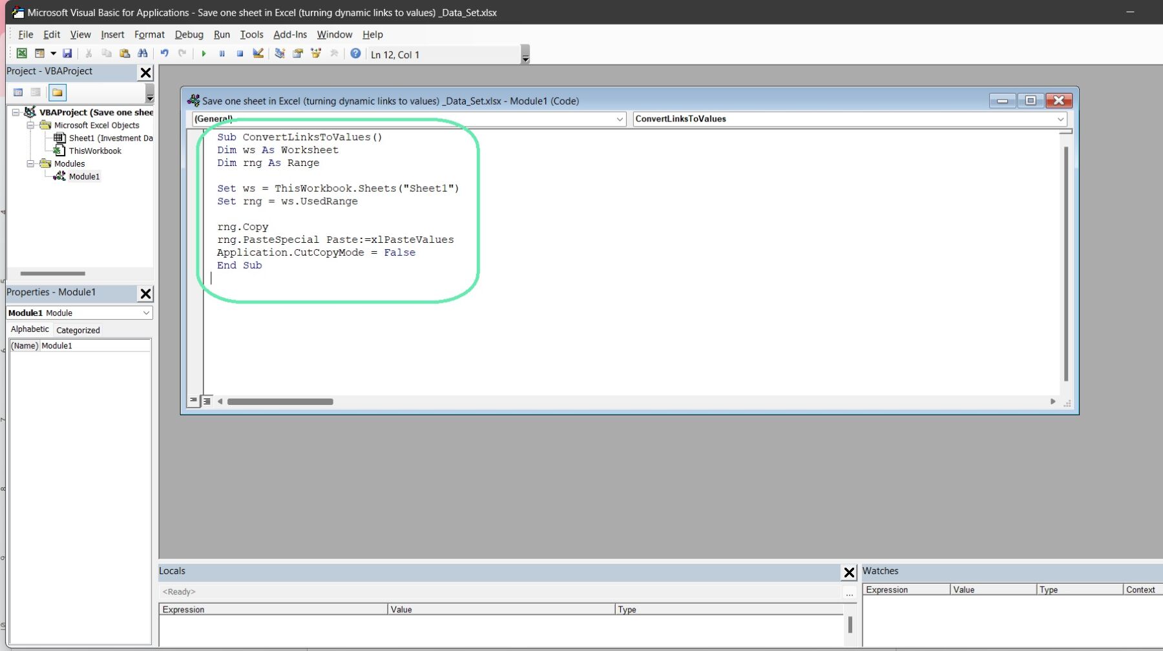Open the Window menu

pyautogui.click(x=335, y=34)
